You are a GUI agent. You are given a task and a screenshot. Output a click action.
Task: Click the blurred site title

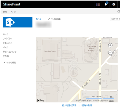[x=44, y=24]
